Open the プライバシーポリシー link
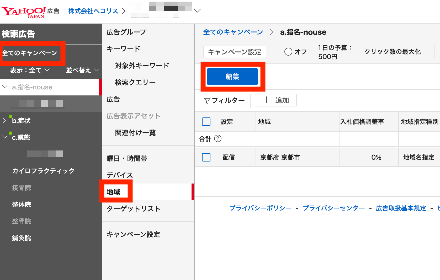Image resolution: width=440 pixels, height=280 pixels. pos(260,208)
